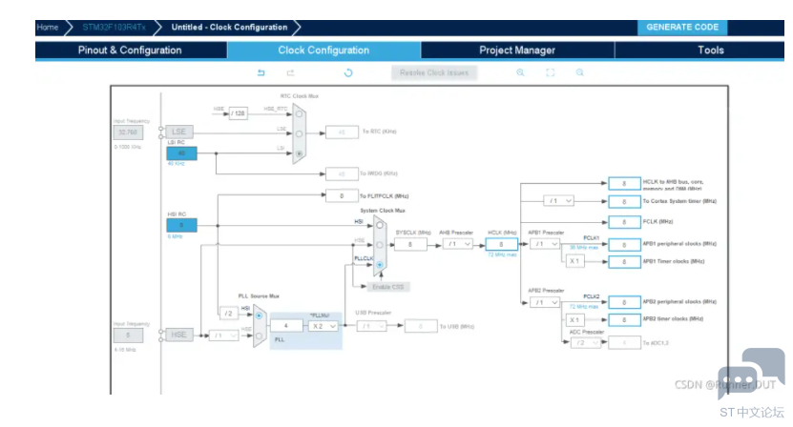Open the Cortex System timer divider dropdown
Screen dimensions: 793x427
558,201
